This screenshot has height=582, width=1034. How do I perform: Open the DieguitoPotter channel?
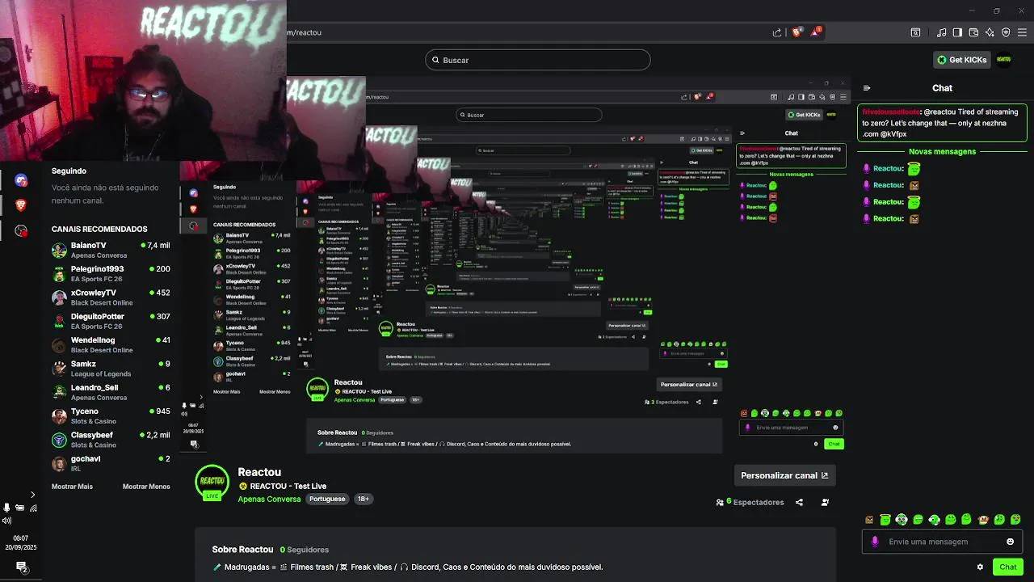[x=111, y=321]
